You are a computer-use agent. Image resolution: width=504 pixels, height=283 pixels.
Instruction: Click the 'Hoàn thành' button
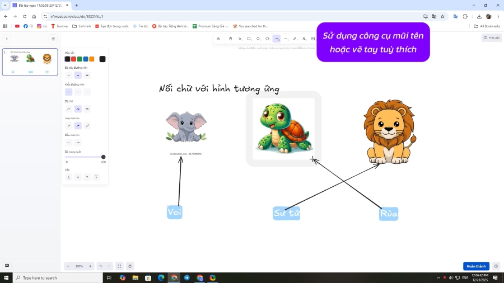point(476,266)
